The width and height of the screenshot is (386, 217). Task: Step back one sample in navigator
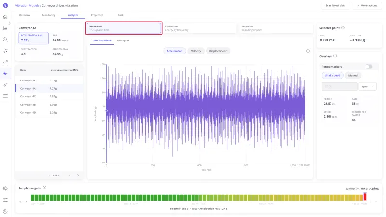pos(27,202)
